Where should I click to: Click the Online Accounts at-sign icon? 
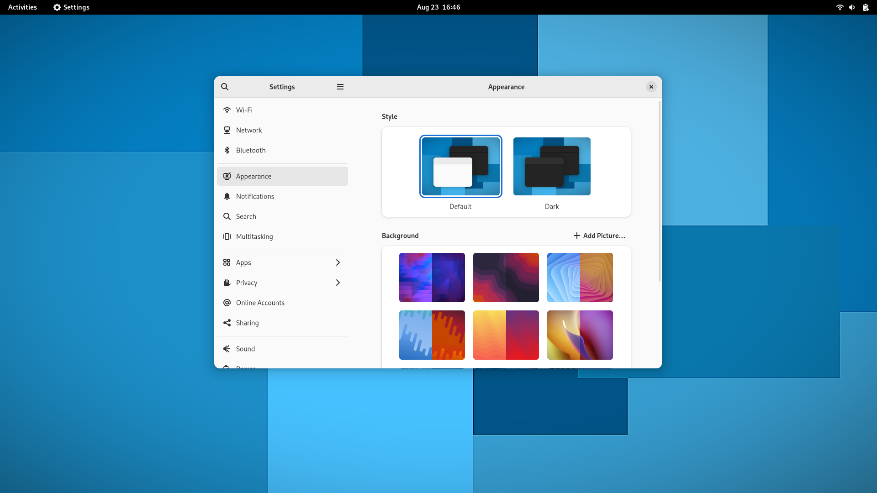point(227,303)
